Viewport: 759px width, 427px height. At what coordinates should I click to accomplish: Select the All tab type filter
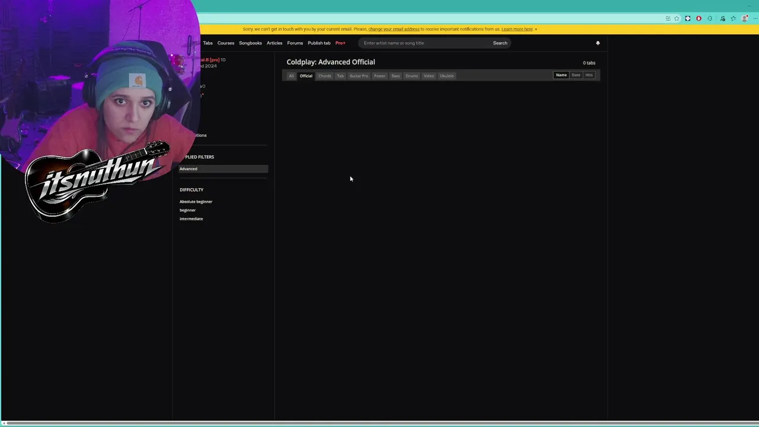pyautogui.click(x=291, y=76)
